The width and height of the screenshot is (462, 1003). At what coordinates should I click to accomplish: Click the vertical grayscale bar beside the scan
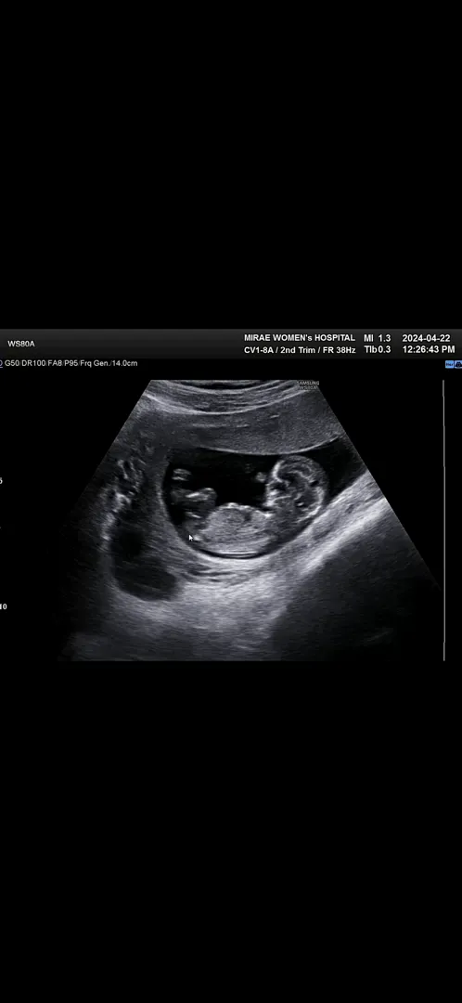(443, 520)
